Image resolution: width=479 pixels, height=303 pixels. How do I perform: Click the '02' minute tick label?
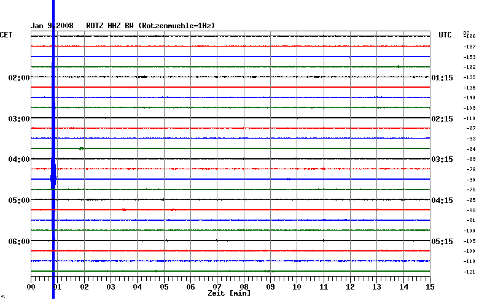pos(84,287)
